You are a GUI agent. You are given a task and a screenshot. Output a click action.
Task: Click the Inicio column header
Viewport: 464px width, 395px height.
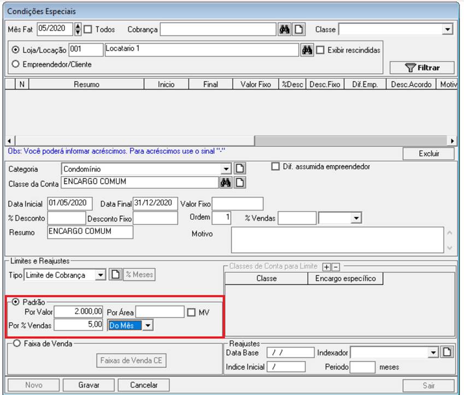166,85
